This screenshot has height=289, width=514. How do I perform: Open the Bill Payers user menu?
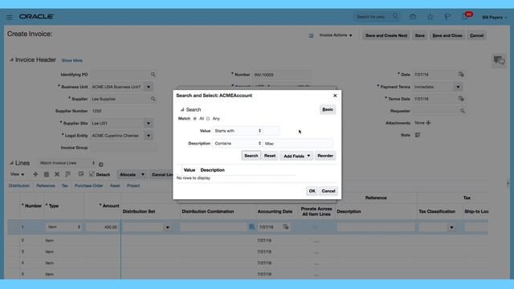point(495,17)
